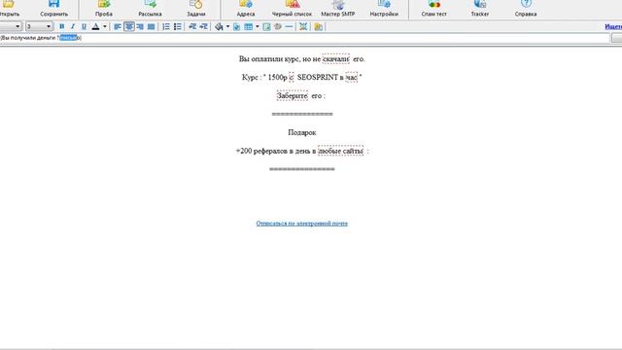This screenshot has height=350, width=622.
Task: Open the Адреса address list
Action: point(246,9)
